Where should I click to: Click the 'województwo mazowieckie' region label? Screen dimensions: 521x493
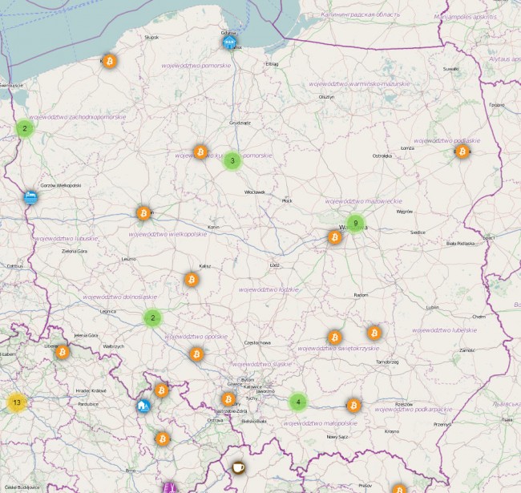pos(364,201)
